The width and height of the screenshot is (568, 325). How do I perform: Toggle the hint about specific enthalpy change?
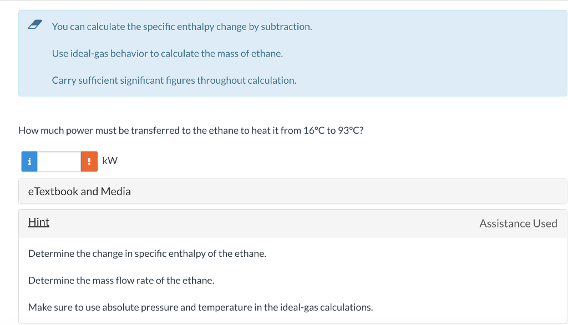point(148,253)
